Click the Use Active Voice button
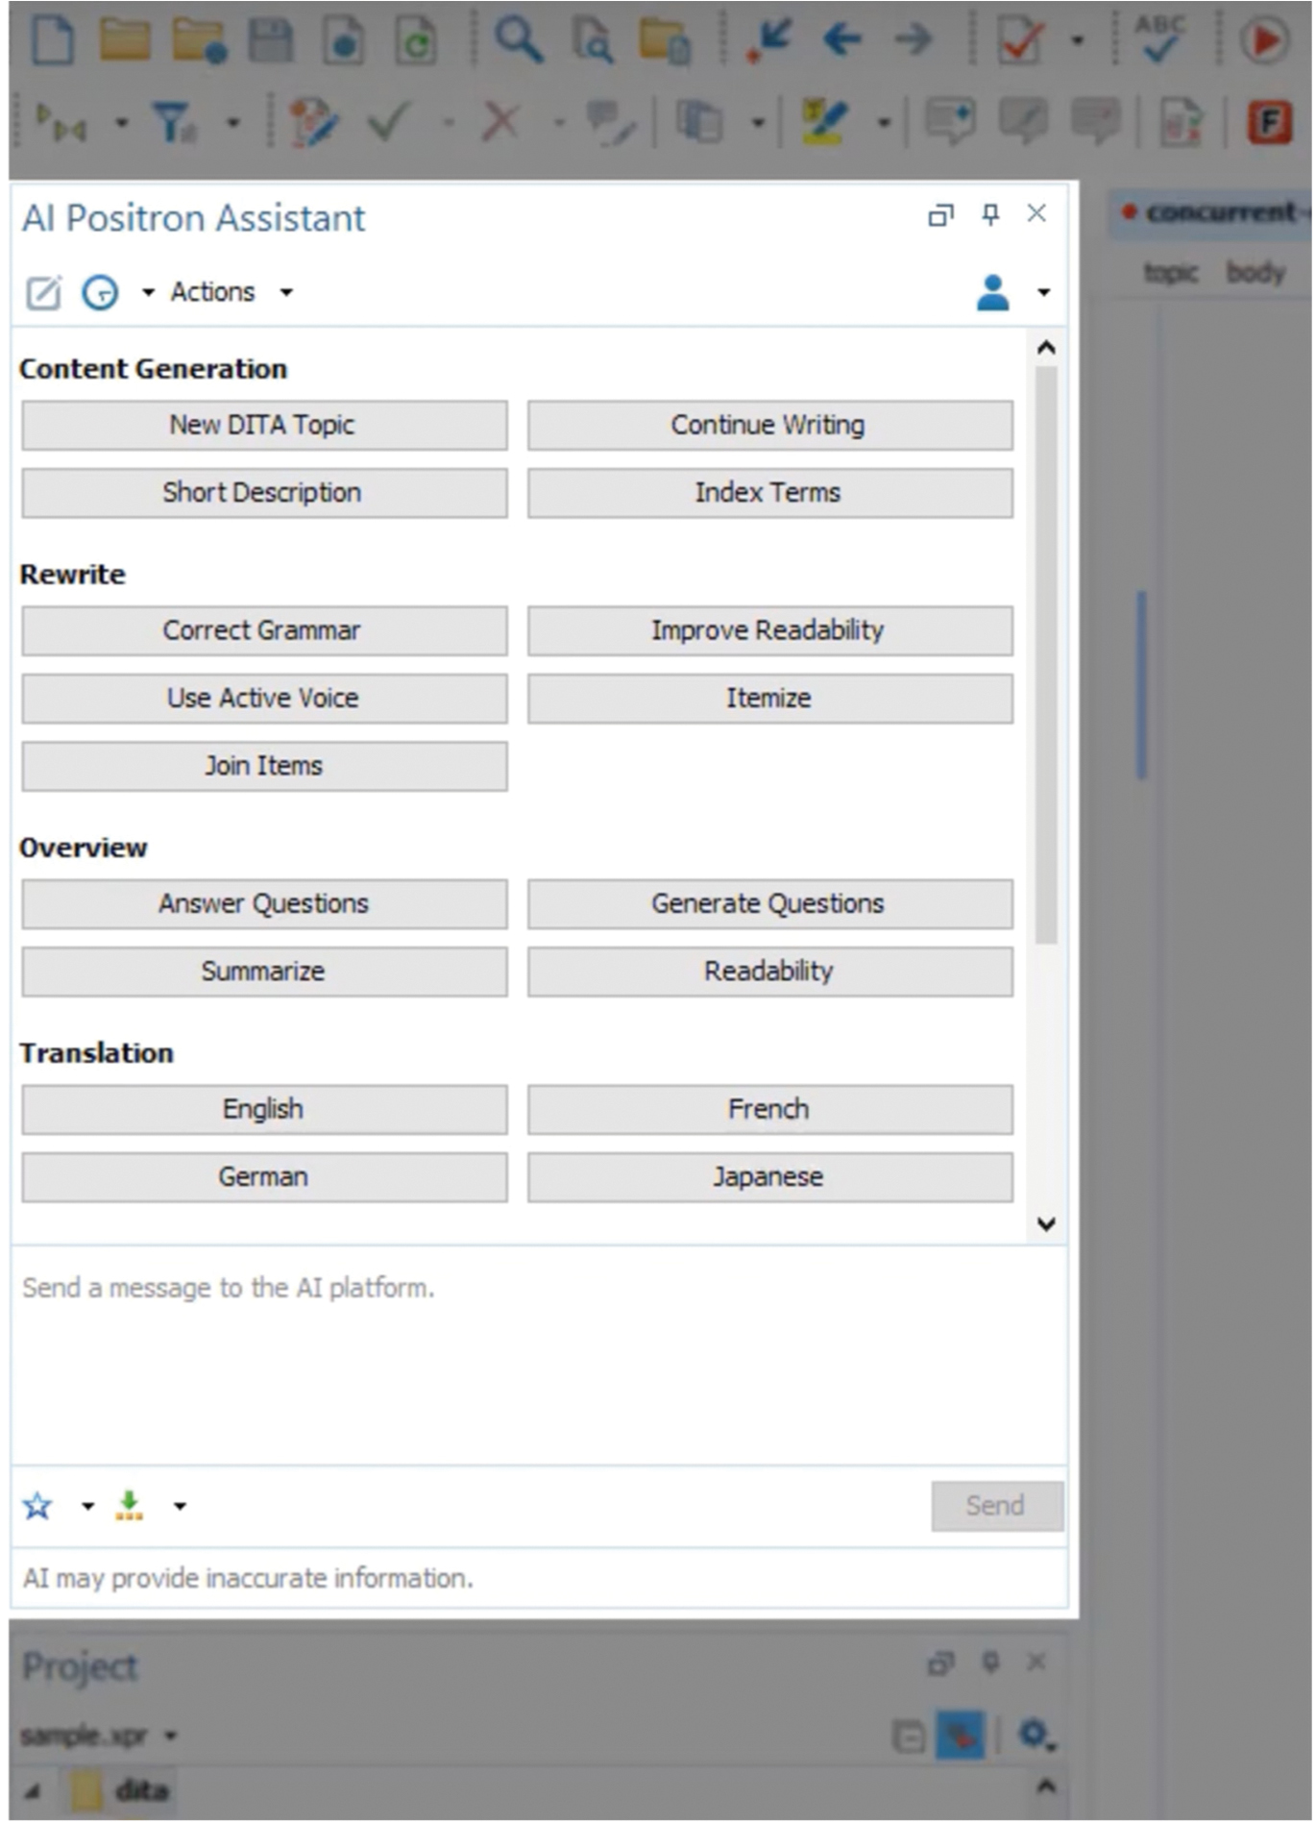The height and width of the screenshot is (1823, 1316). [x=264, y=698]
